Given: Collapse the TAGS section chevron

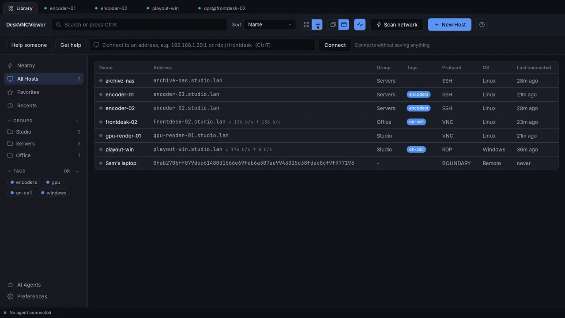Looking at the screenshot, I should click(10, 171).
